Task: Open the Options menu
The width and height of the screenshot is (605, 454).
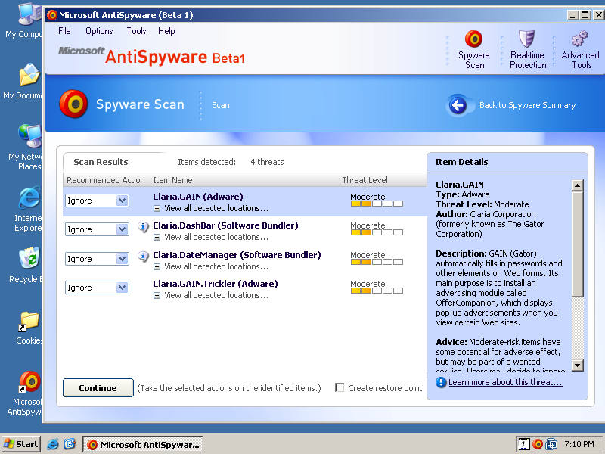Action: [x=99, y=31]
